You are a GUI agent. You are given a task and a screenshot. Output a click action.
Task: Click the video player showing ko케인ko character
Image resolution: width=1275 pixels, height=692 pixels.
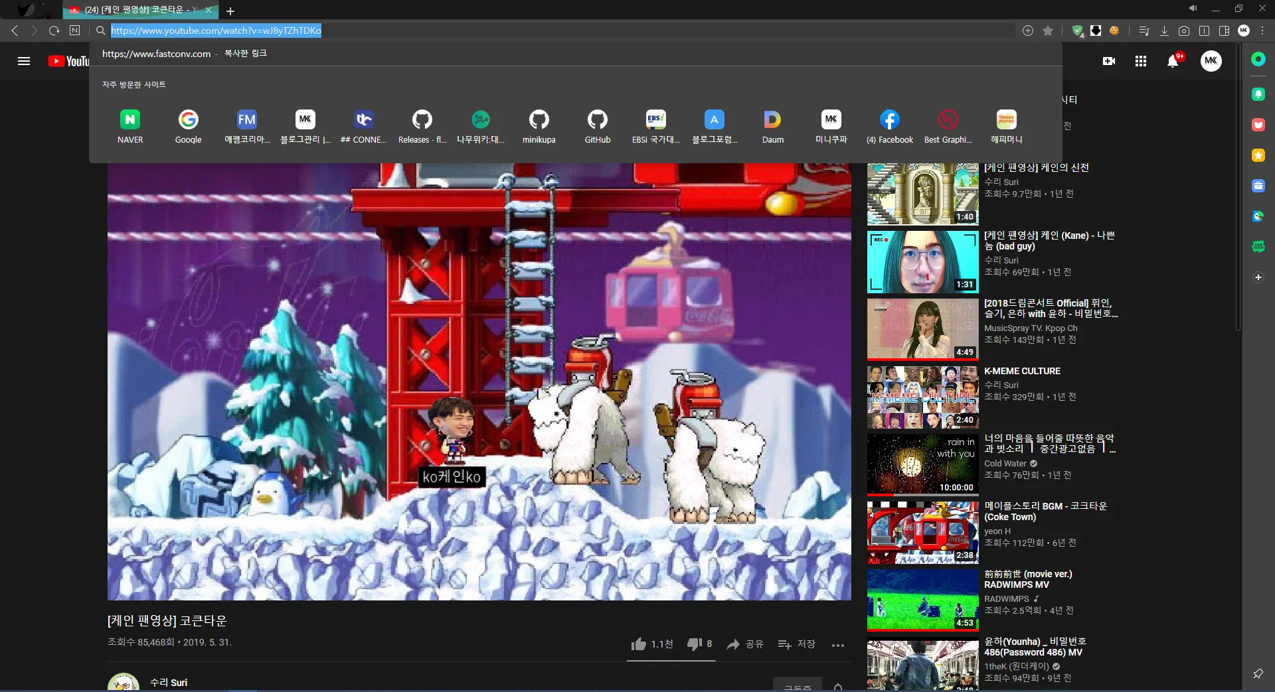pyautogui.click(x=479, y=381)
